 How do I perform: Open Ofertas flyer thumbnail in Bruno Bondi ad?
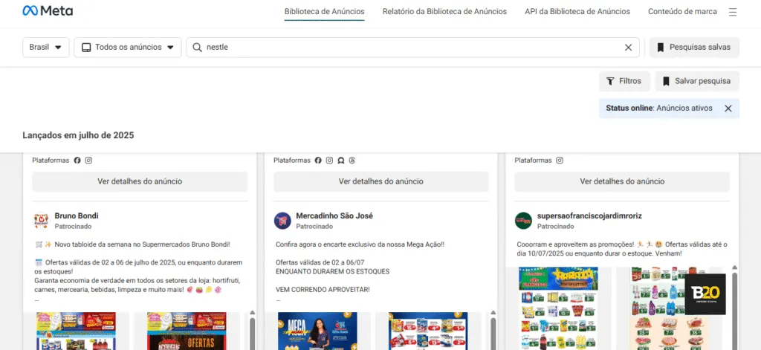coord(187,331)
